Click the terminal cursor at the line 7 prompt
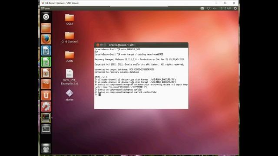Screen dimensions: 278x156 [x=100, y=94]
